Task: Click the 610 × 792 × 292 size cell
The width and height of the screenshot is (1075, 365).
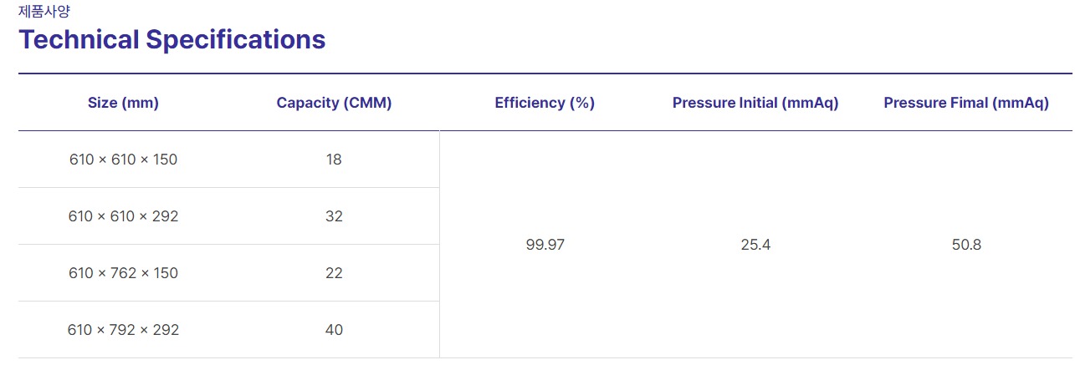Action: [123, 330]
